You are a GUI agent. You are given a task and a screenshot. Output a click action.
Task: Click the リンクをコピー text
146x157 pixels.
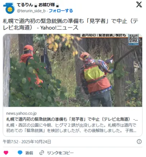(60, 153)
